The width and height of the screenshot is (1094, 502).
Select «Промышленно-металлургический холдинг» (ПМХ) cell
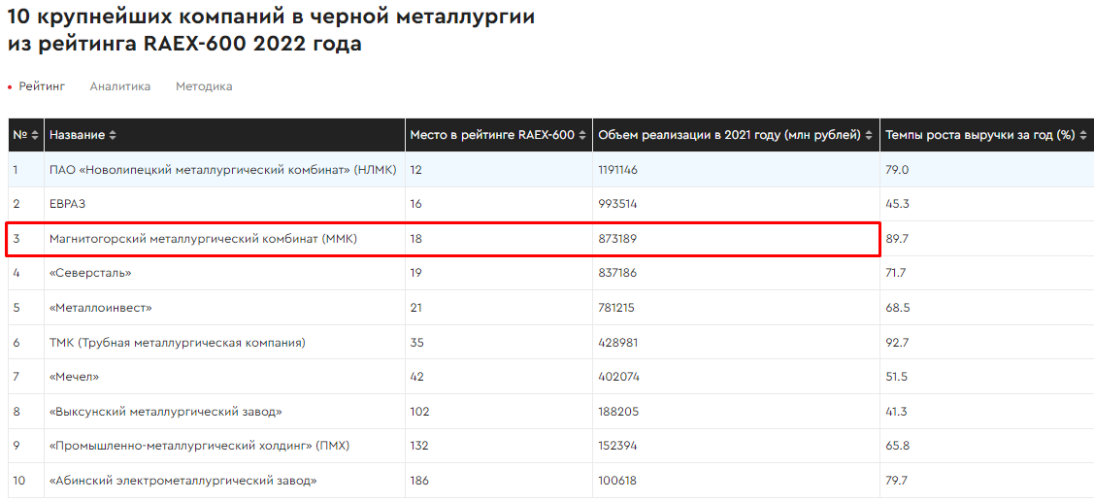[224, 446]
